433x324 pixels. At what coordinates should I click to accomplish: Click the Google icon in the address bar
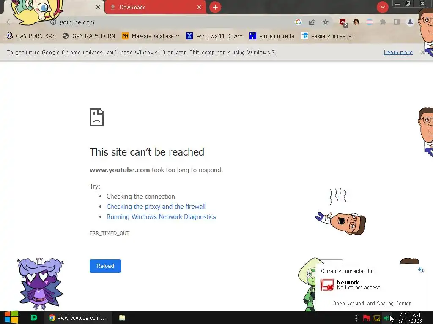pos(298,22)
